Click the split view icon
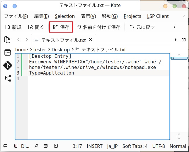Viewport: 189px width, 152px height. point(184,40)
